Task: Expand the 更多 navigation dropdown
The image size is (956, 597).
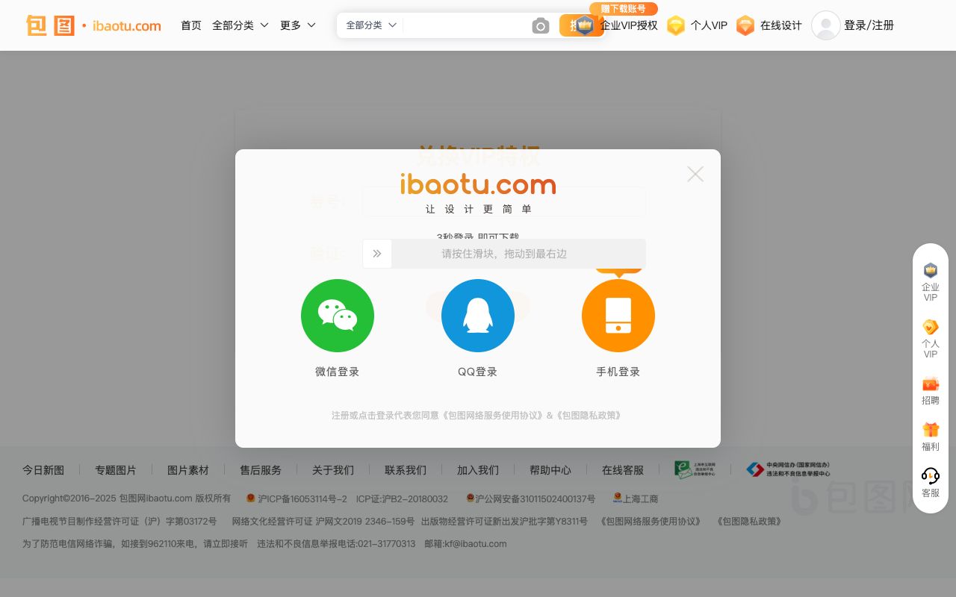Action: 297,25
